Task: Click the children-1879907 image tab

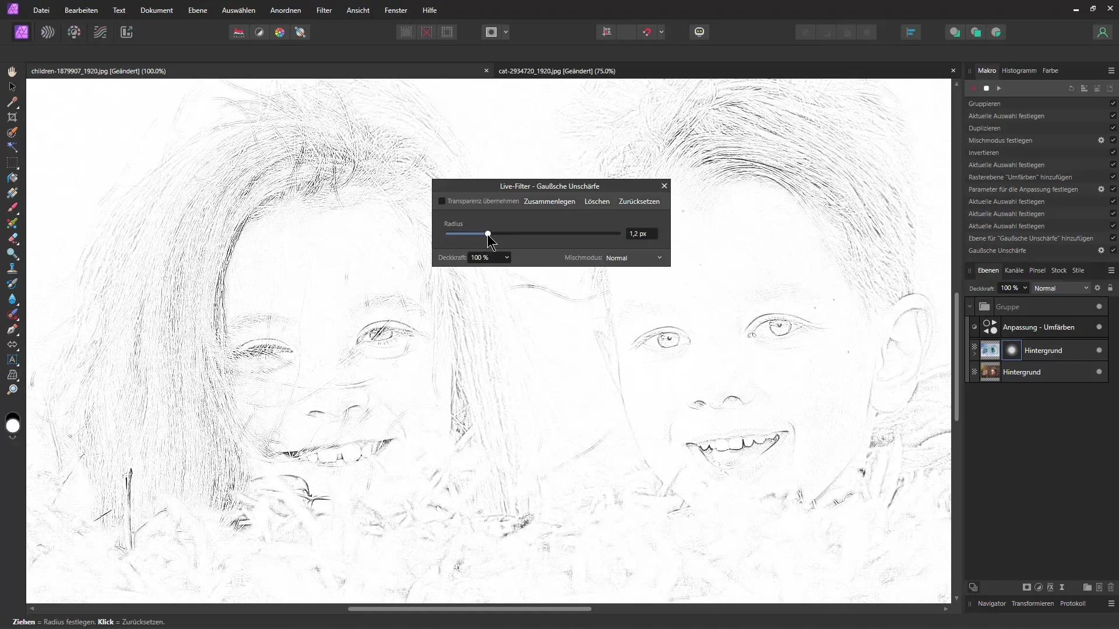Action: pyautogui.click(x=97, y=70)
